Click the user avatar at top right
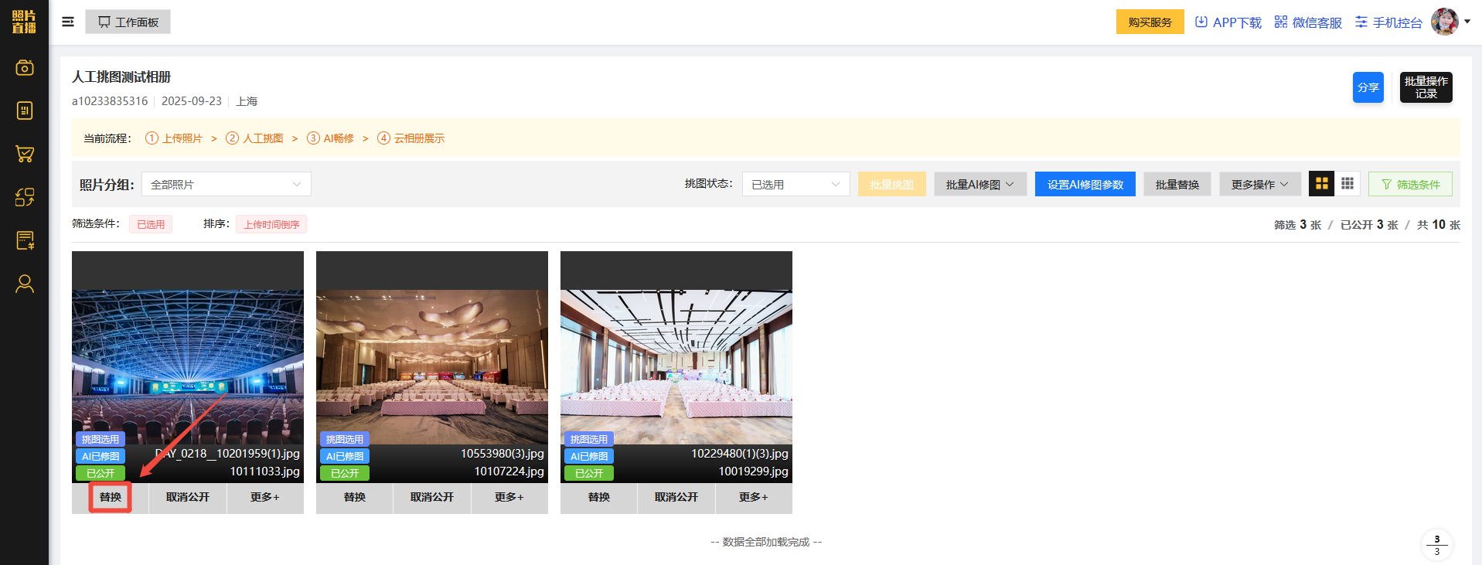The width and height of the screenshot is (1482, 565). (x=1443, y=22)
